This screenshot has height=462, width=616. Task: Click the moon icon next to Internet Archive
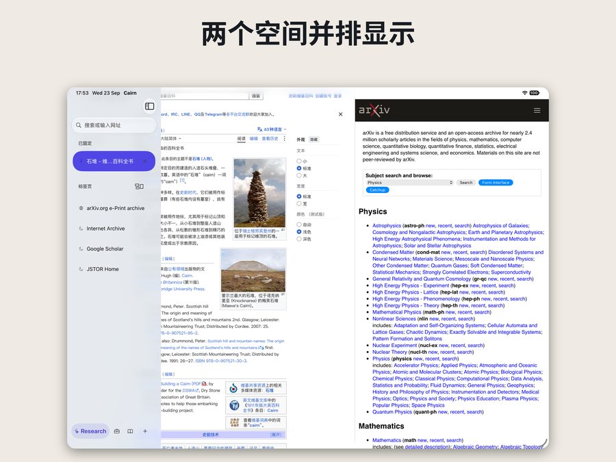[81, 228]
